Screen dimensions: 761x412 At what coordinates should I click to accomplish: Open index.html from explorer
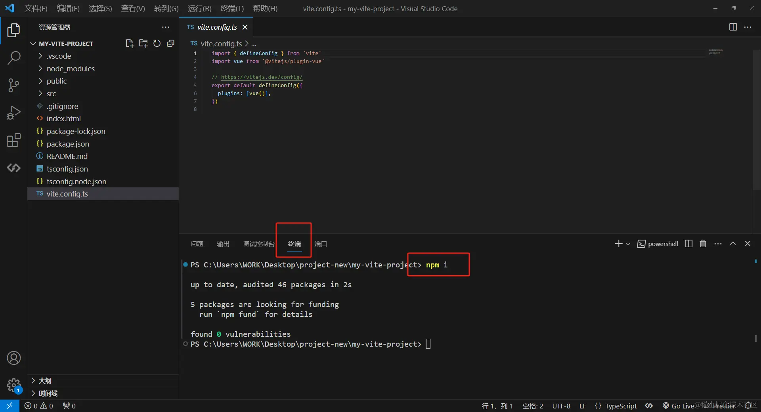(103, 118)
